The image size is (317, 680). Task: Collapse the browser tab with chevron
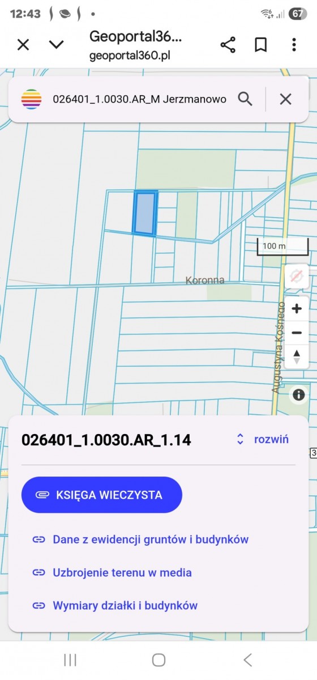click(56, 45)
